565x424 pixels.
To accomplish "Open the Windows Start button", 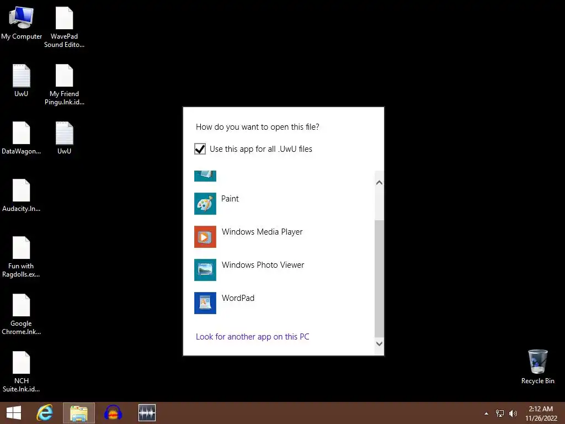I will pos(14,413).
